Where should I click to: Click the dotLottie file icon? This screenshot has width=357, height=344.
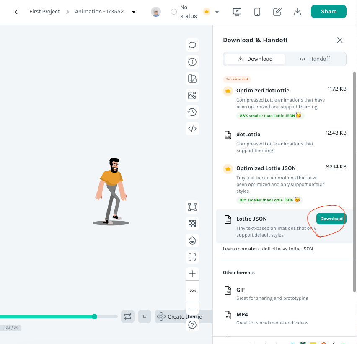click(228, 135)
